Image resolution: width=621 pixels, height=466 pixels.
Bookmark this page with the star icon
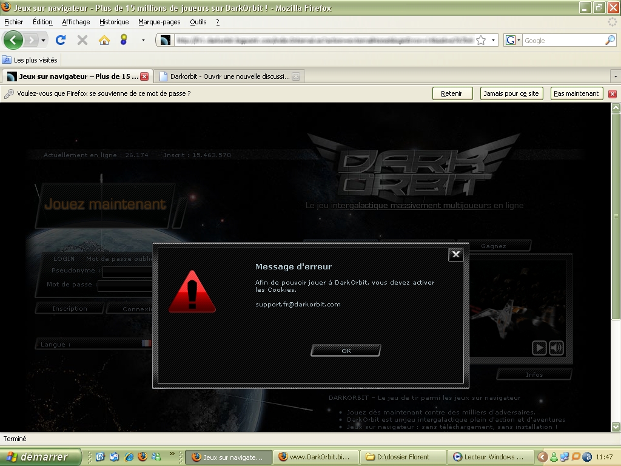481,40
